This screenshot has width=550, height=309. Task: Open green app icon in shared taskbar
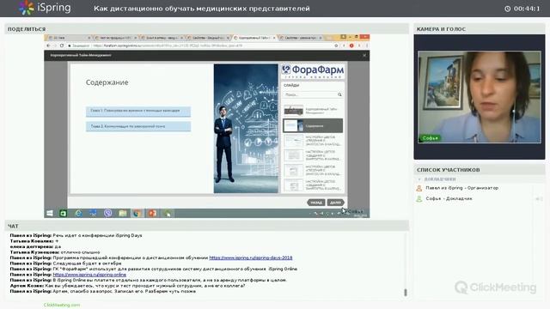[63, 213]
